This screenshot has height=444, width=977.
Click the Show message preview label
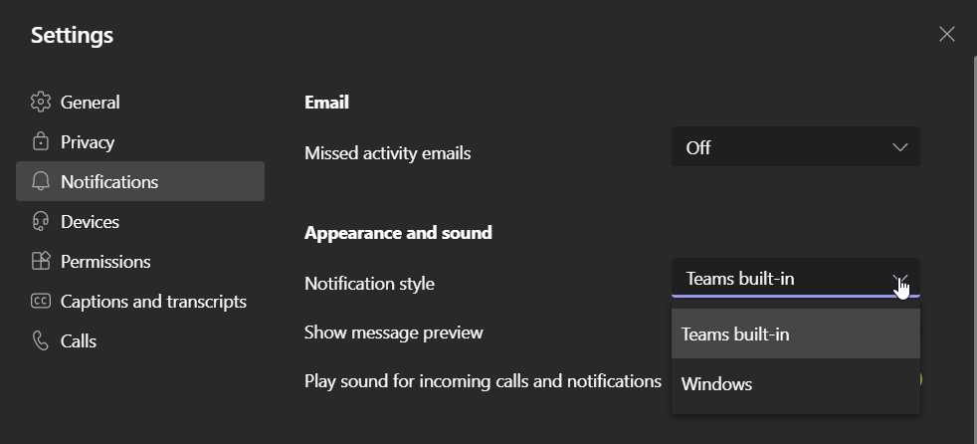point(394,332)
